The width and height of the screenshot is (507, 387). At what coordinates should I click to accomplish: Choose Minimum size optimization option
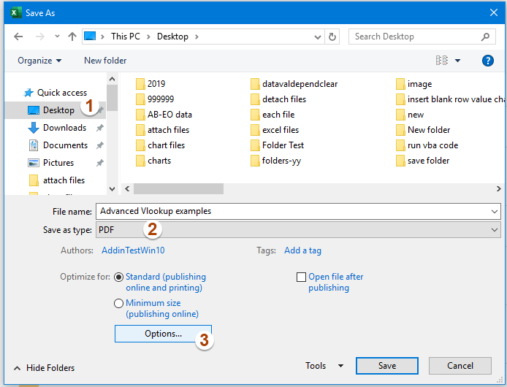coord(119,303)
